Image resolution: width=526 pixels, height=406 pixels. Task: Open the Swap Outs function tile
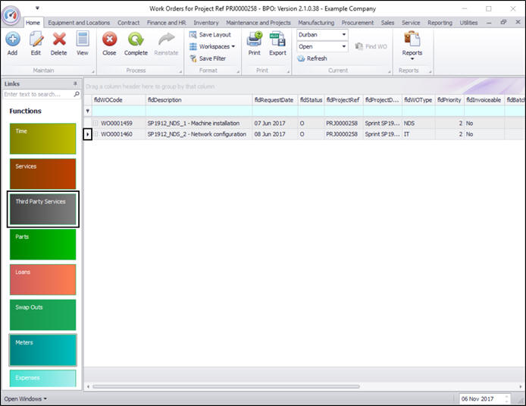point(42,315)
